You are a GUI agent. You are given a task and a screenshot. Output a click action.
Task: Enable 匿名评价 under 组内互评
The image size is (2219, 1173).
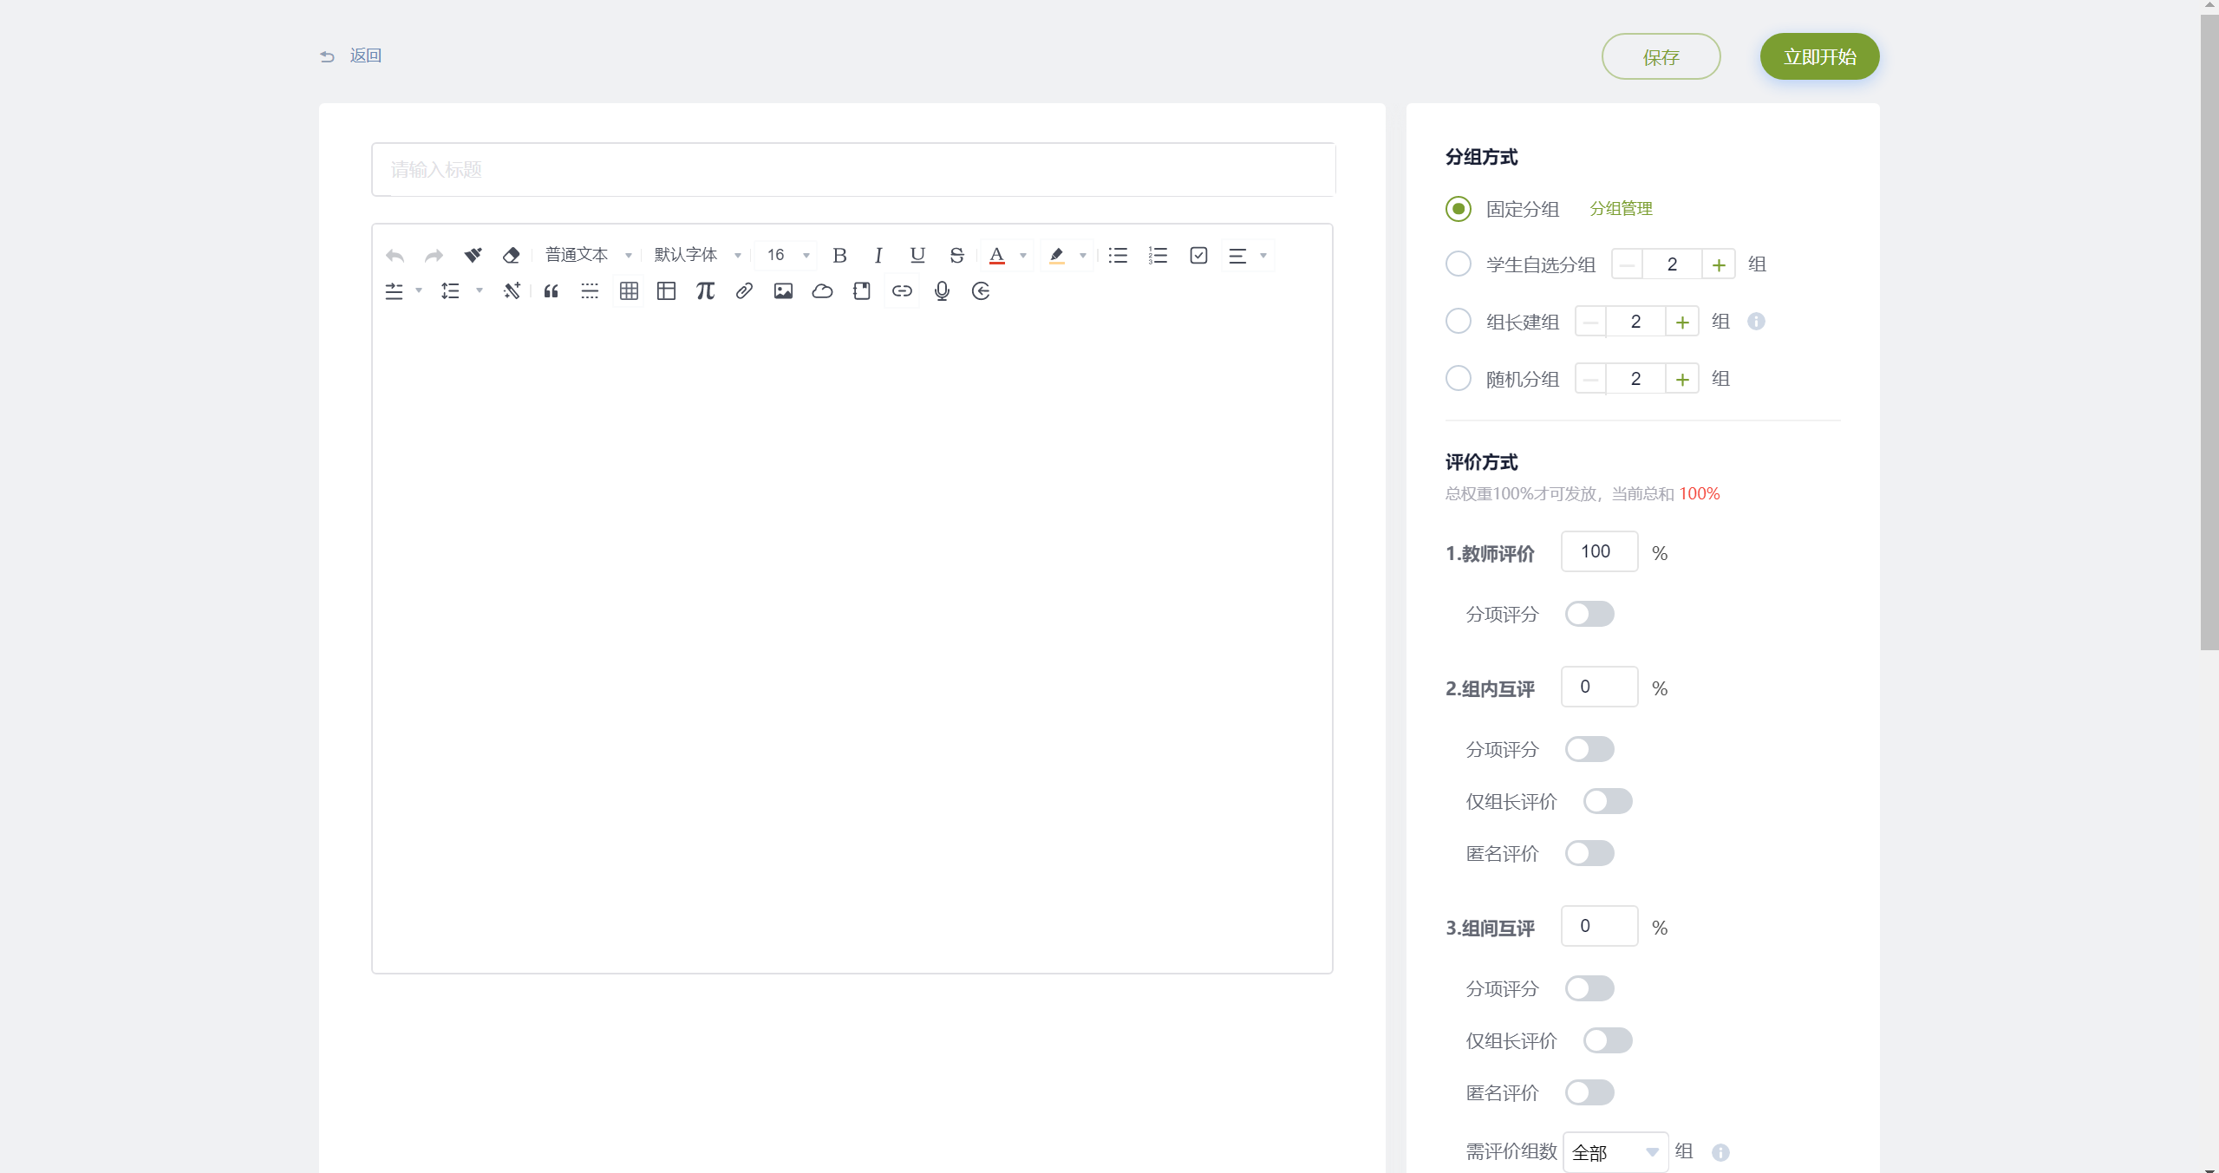click(1589, 854)
